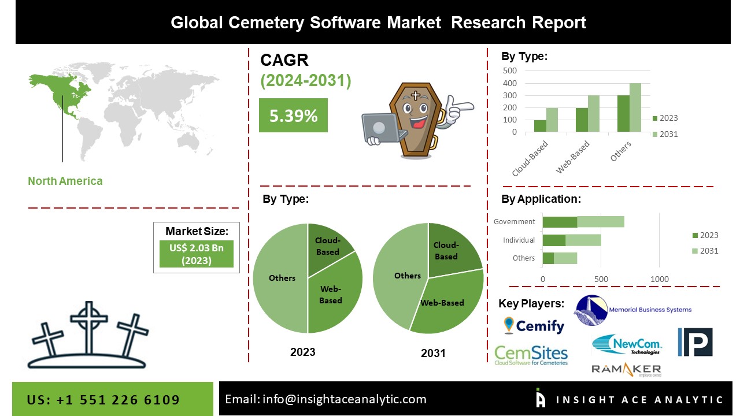Click the US phone number banner
Image resolution: width=740 pixels, height=416 pixels.
[103, 400]
